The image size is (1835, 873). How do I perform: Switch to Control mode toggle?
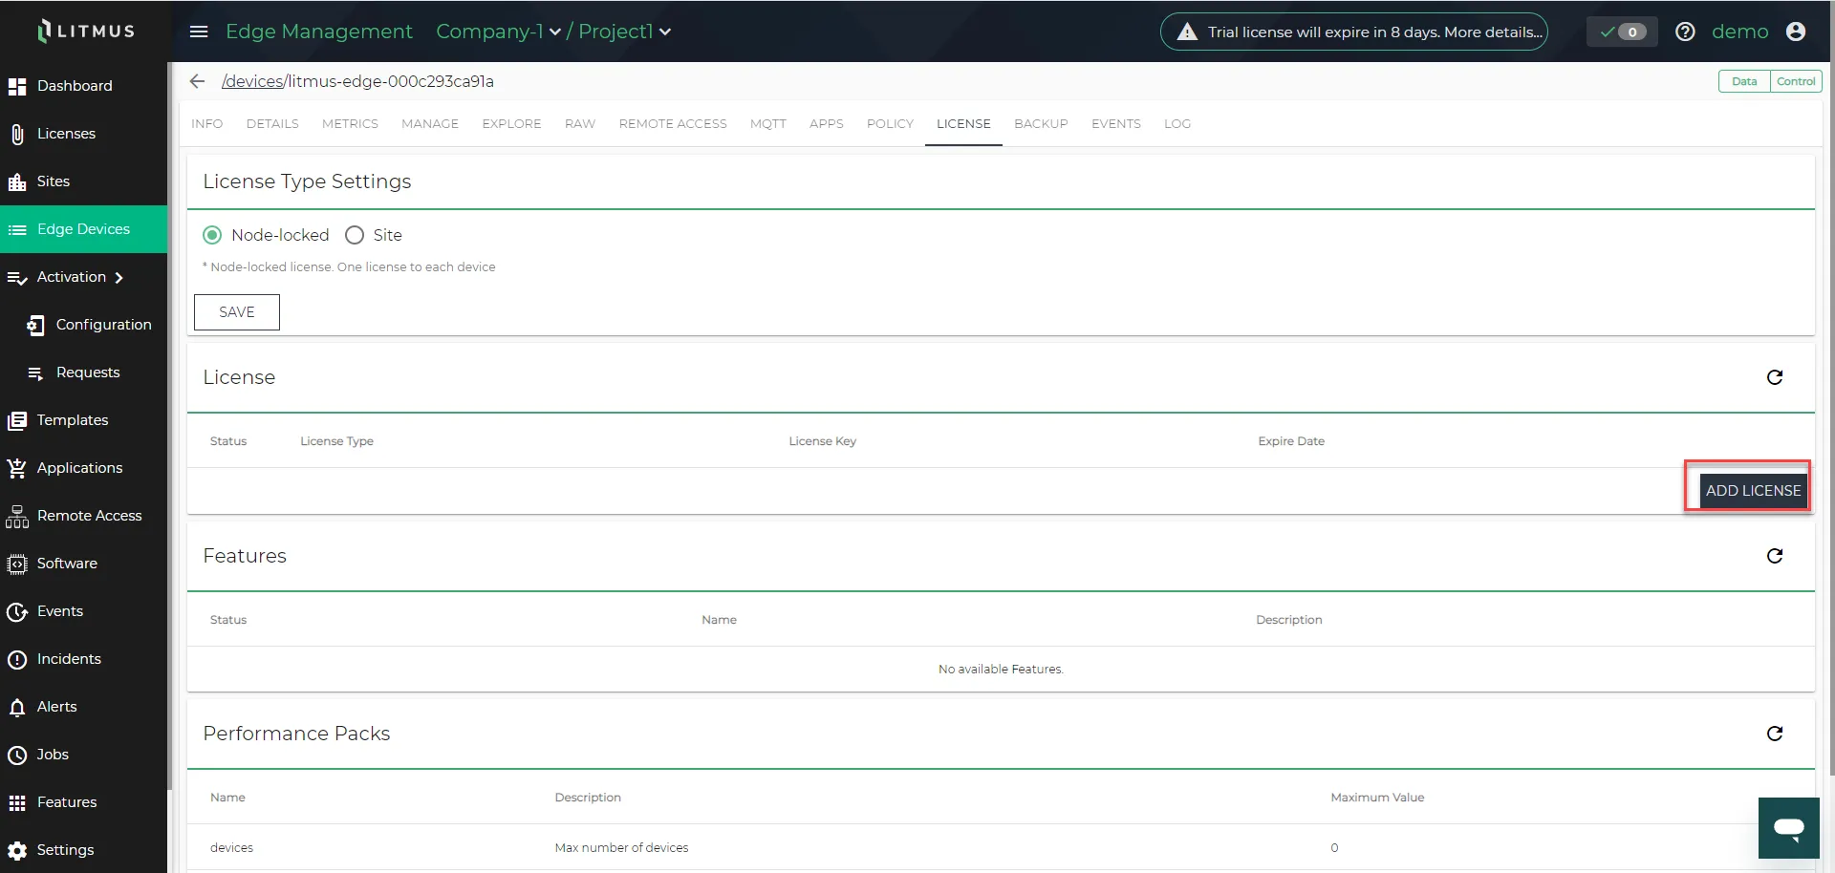coord(1796,81)
